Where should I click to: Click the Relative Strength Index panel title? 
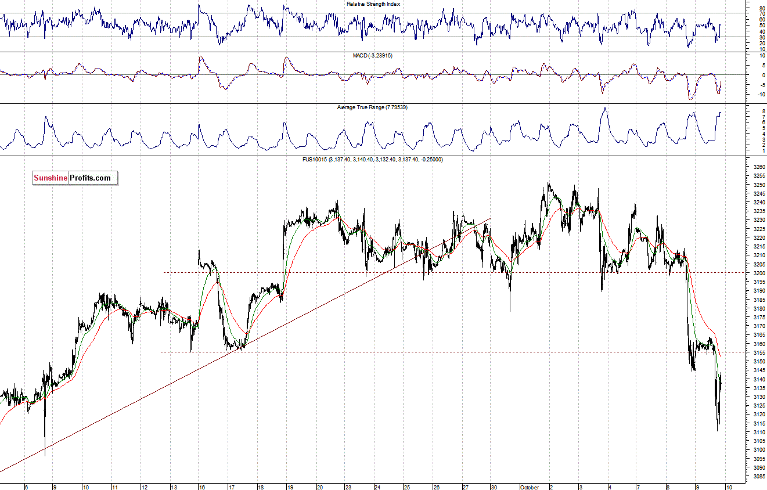(373, 4)
